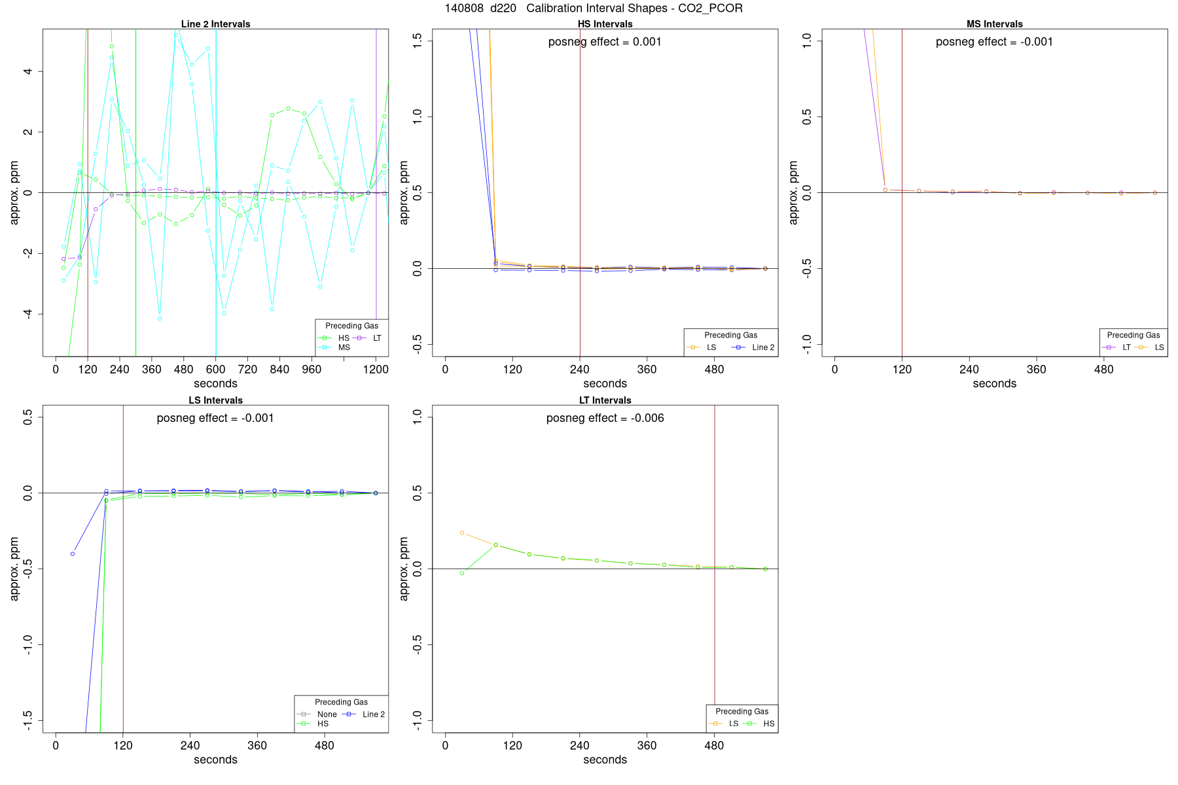The height and width of the screenshot is (785, 1178).
Task: Click the HS Intervals plot title
Action: [605, 24]
